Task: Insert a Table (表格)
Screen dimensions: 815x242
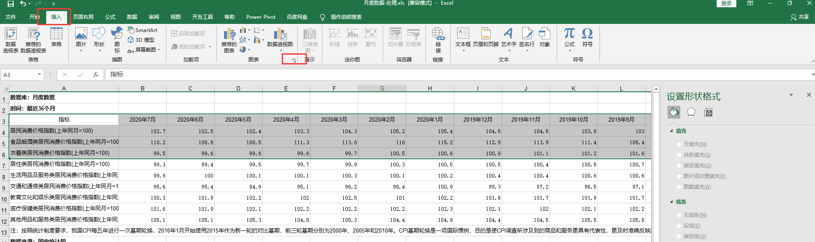Action: [56, 37]
